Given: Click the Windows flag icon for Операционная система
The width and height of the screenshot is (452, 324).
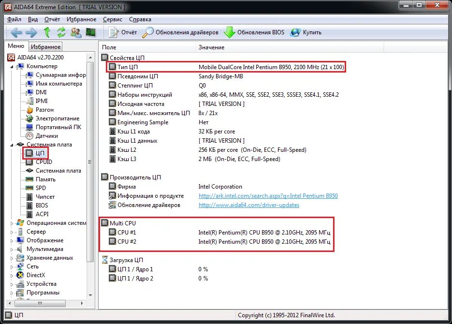Looking at the screenshot, I should (x=20, y=223).
